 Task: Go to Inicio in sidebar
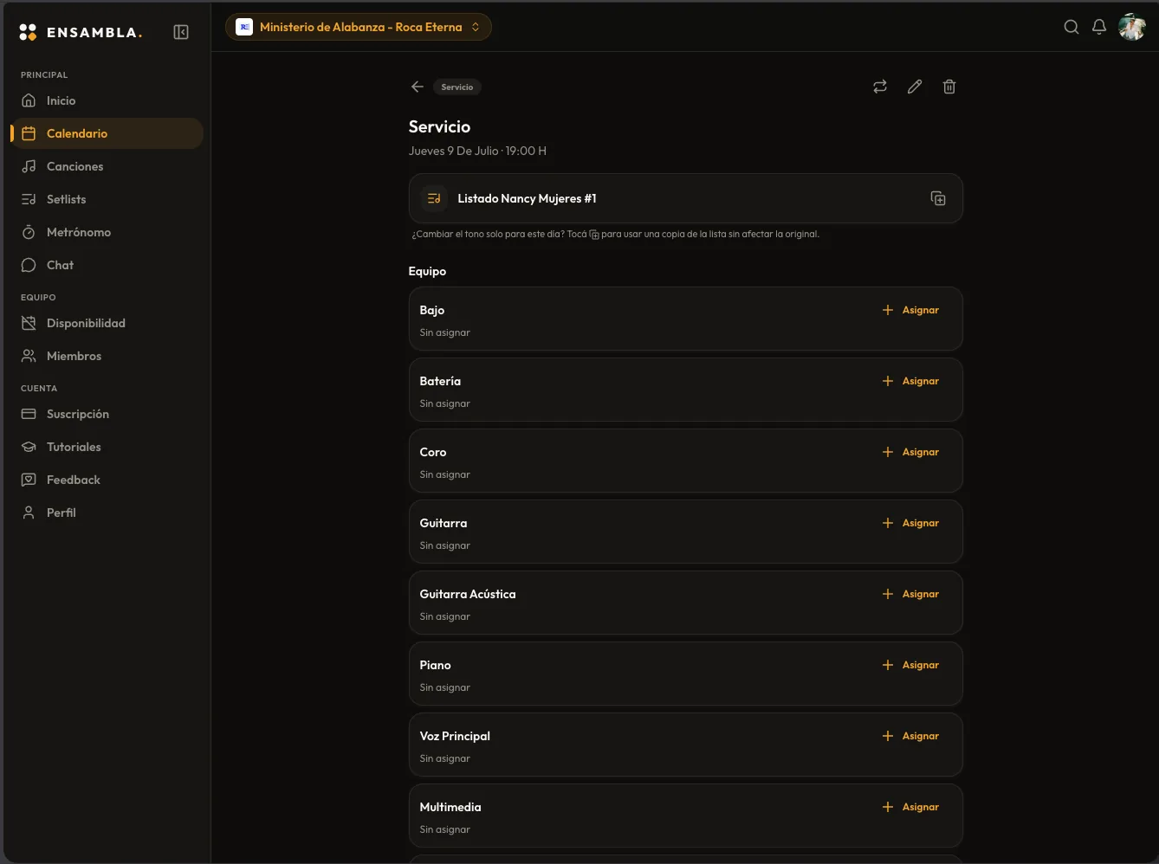107,100
